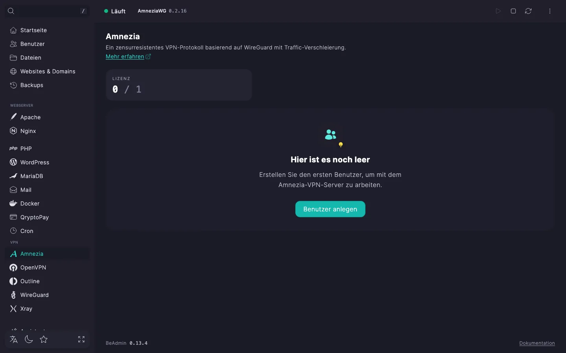Focus the sidebar search field
This screenshot has width=566, height=353.
(x=47, y=11)
